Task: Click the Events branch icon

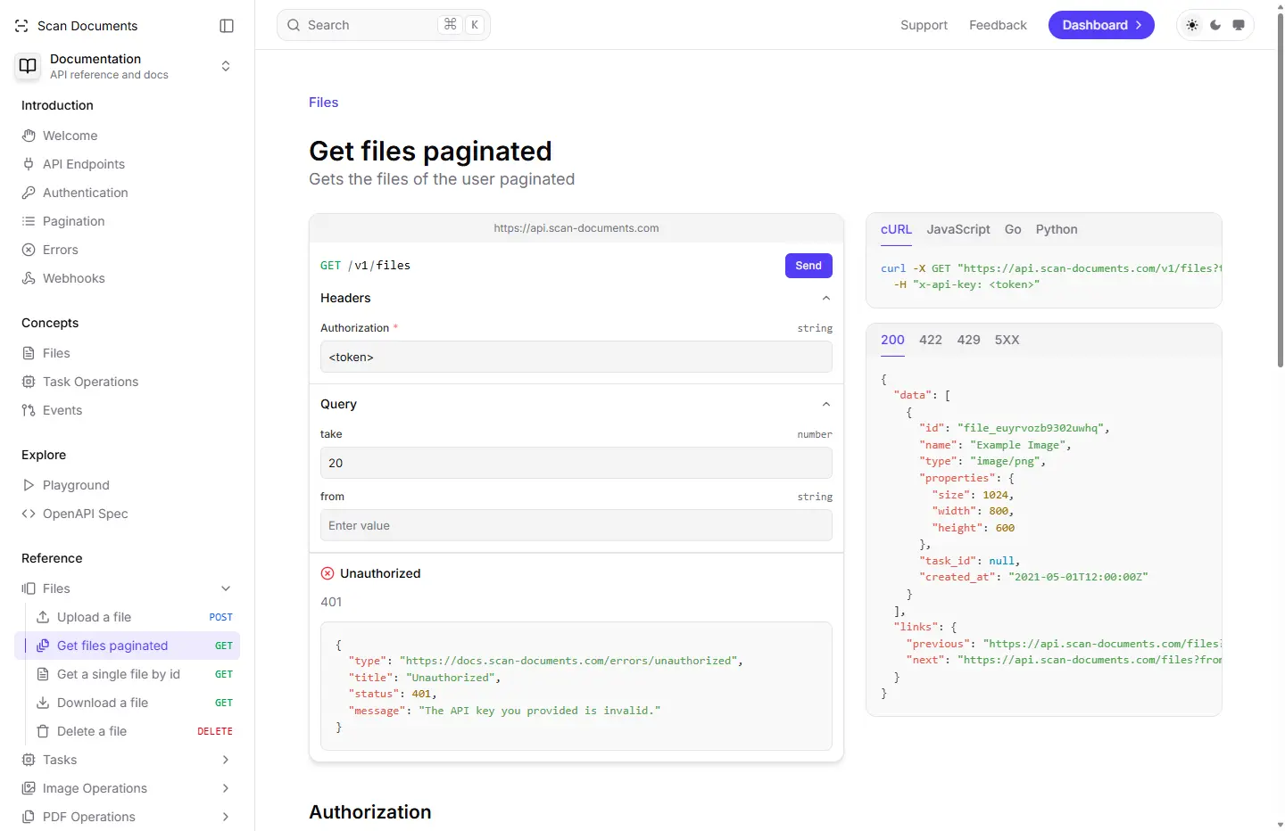Action: pyautogui.click(x=29, y=410)
